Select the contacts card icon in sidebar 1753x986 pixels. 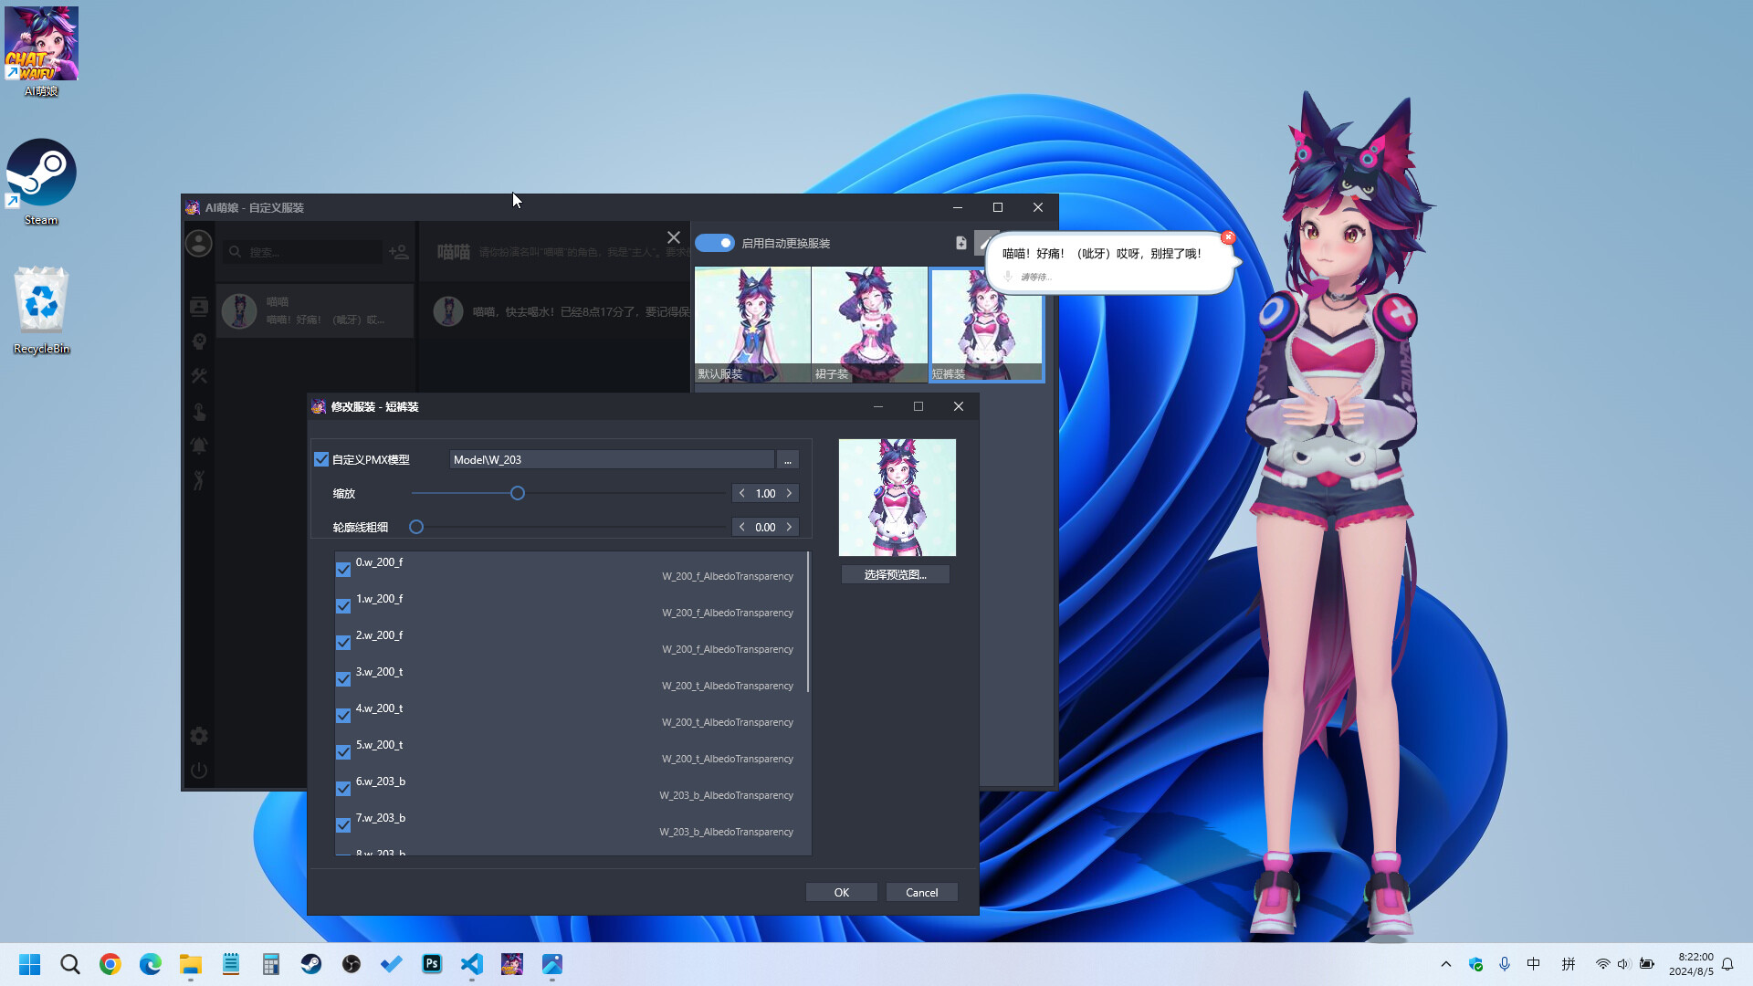coord(199,306)
